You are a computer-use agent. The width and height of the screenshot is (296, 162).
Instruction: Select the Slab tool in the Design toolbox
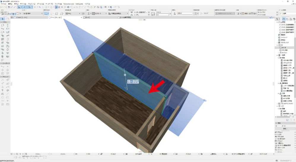(7, 29)
